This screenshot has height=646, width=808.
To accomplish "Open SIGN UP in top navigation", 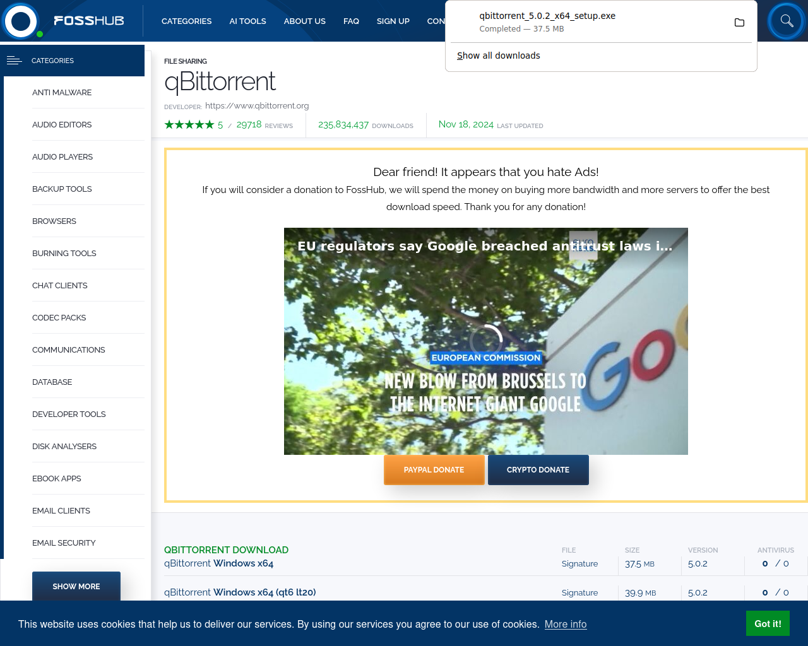I will coord(393,21).
